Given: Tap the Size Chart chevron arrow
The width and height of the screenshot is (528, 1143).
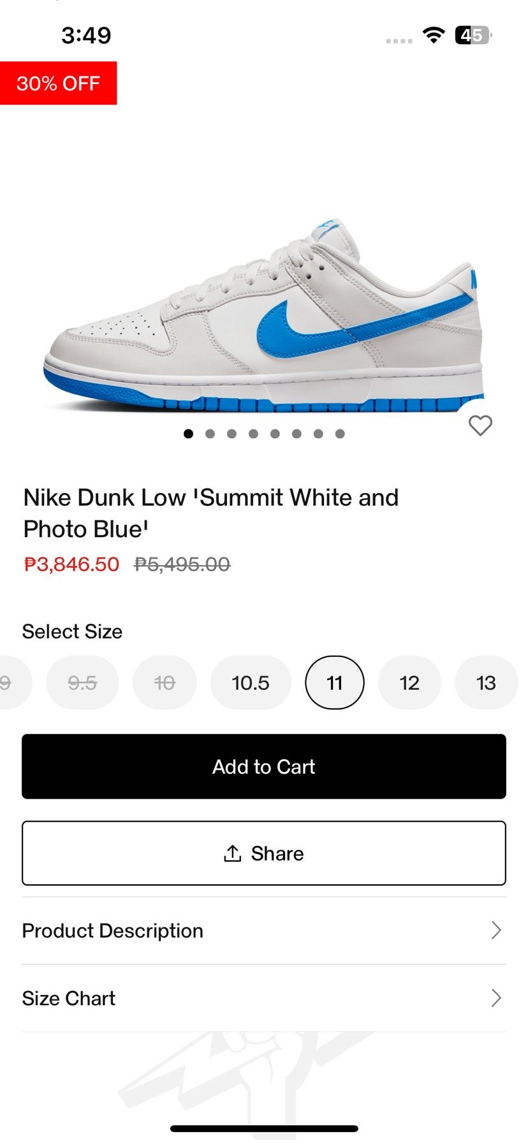Looking at the screenshot, I should [x=496, y=998].
